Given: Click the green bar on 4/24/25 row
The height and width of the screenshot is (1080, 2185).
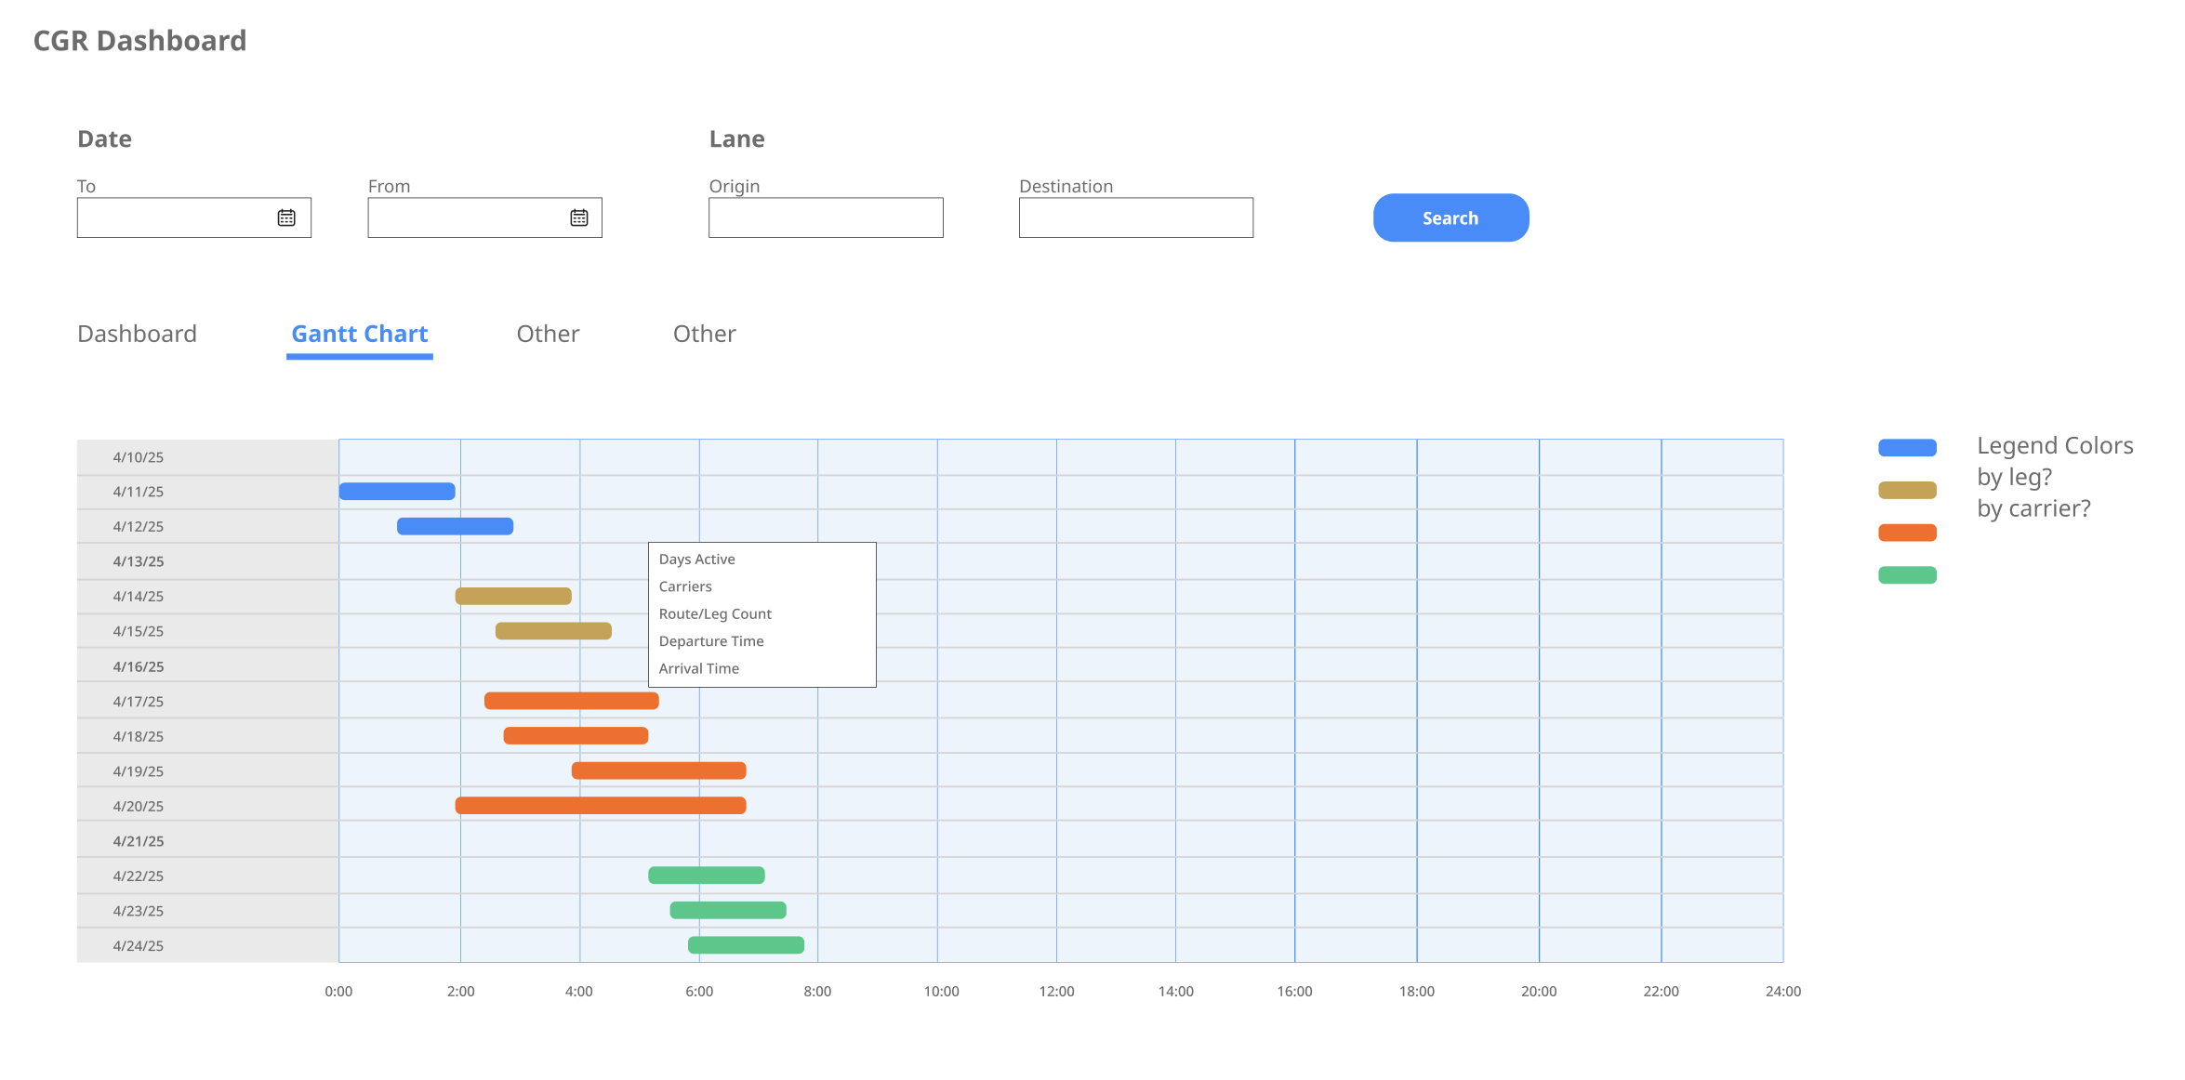Looking at the screenshot, I should (x=746, y=945).
